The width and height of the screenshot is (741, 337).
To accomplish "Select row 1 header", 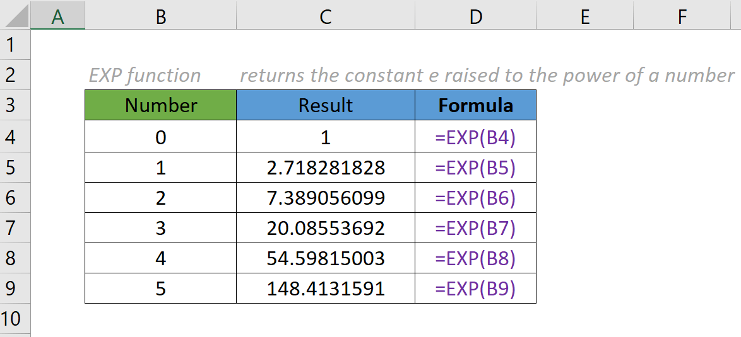I will point(9,45).
